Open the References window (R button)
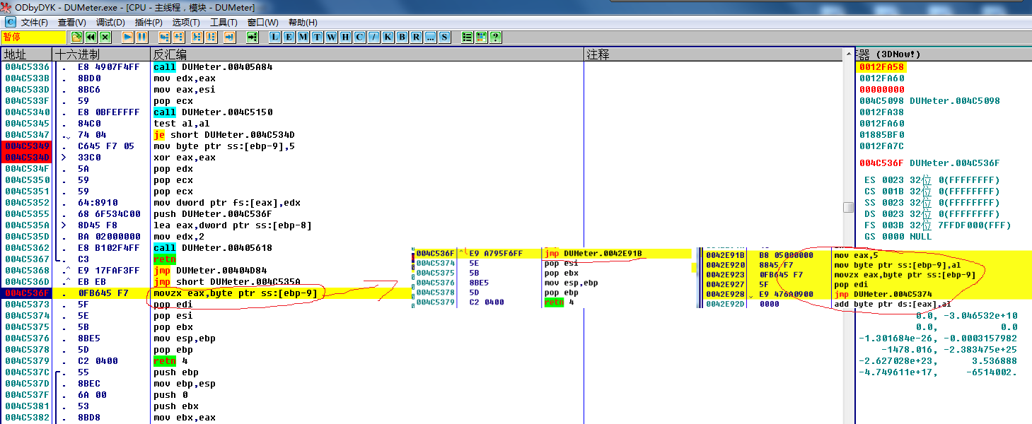 (417, 37)
